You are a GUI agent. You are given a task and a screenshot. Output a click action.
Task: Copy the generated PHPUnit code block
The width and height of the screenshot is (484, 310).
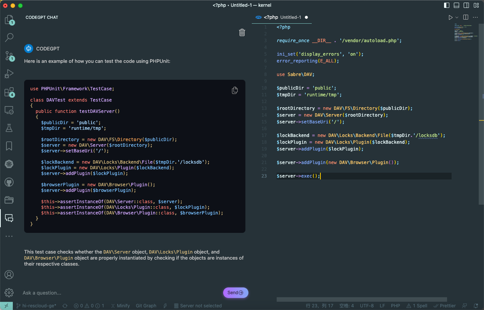click(234, 90)
